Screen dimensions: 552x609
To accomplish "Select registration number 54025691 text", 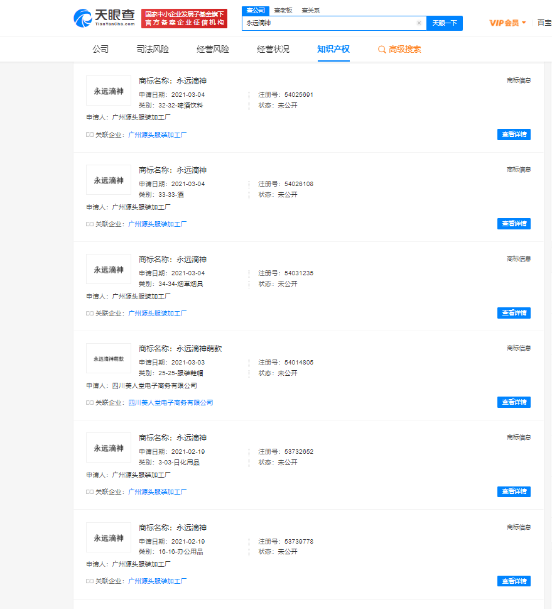I will click(299, 95).
